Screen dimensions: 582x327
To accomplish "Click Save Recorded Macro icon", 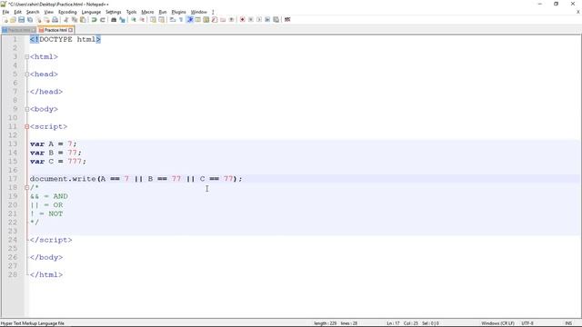I will tap(276, 20).
